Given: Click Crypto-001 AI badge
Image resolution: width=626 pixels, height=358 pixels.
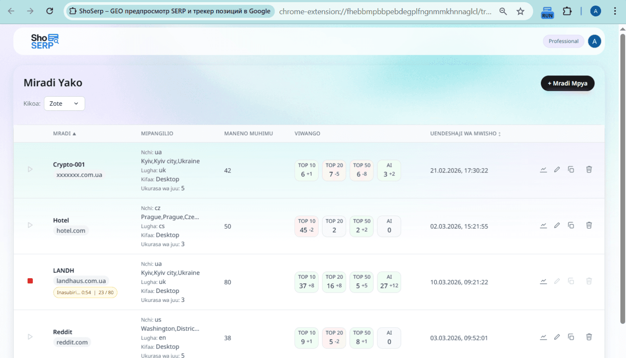Looking at the screenshot, I should [x=389, y=170].
